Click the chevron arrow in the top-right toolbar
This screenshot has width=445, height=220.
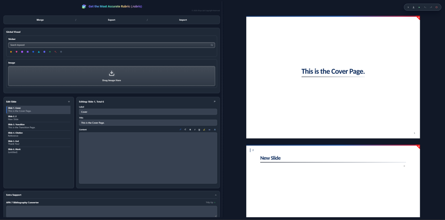[x=408, y=7]
